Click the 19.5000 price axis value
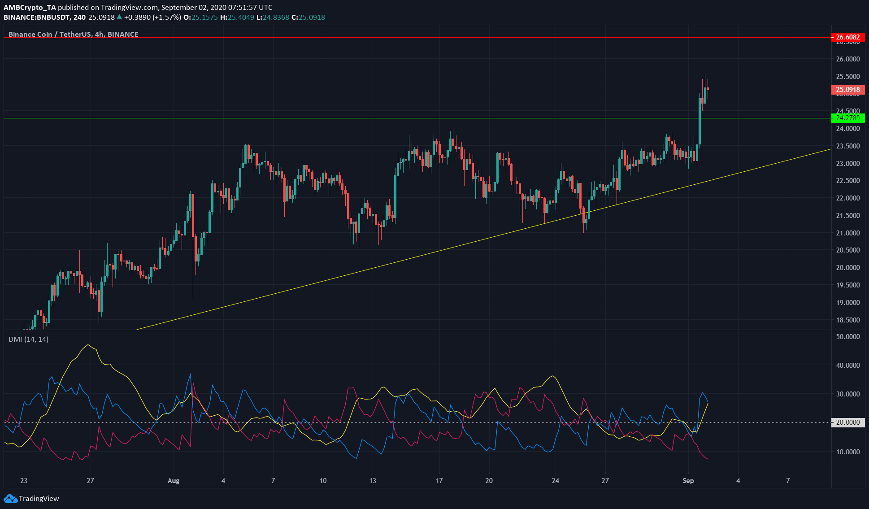 tap(848, 285)
